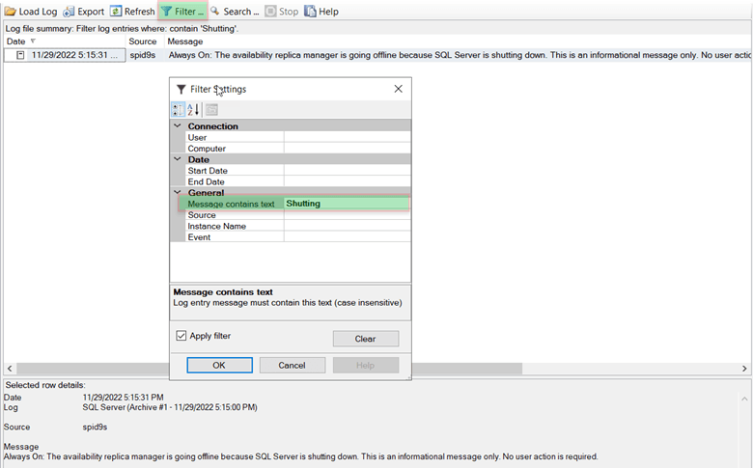This screenshot has width=753, height=468.
Task: Click the details pane scroll up arrow
Action: coord(744,399)
